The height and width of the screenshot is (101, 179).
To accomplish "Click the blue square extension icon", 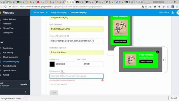I will [173, 7].
